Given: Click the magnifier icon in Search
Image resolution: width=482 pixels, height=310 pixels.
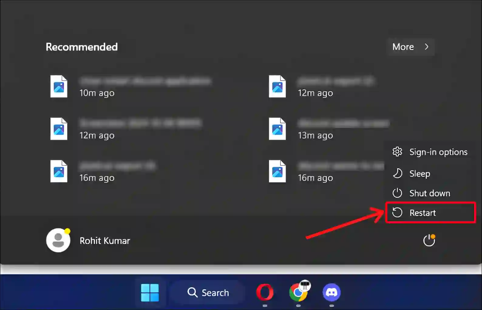Looking at the screenshot, I should pyautogui.click(x=192, y=292).
